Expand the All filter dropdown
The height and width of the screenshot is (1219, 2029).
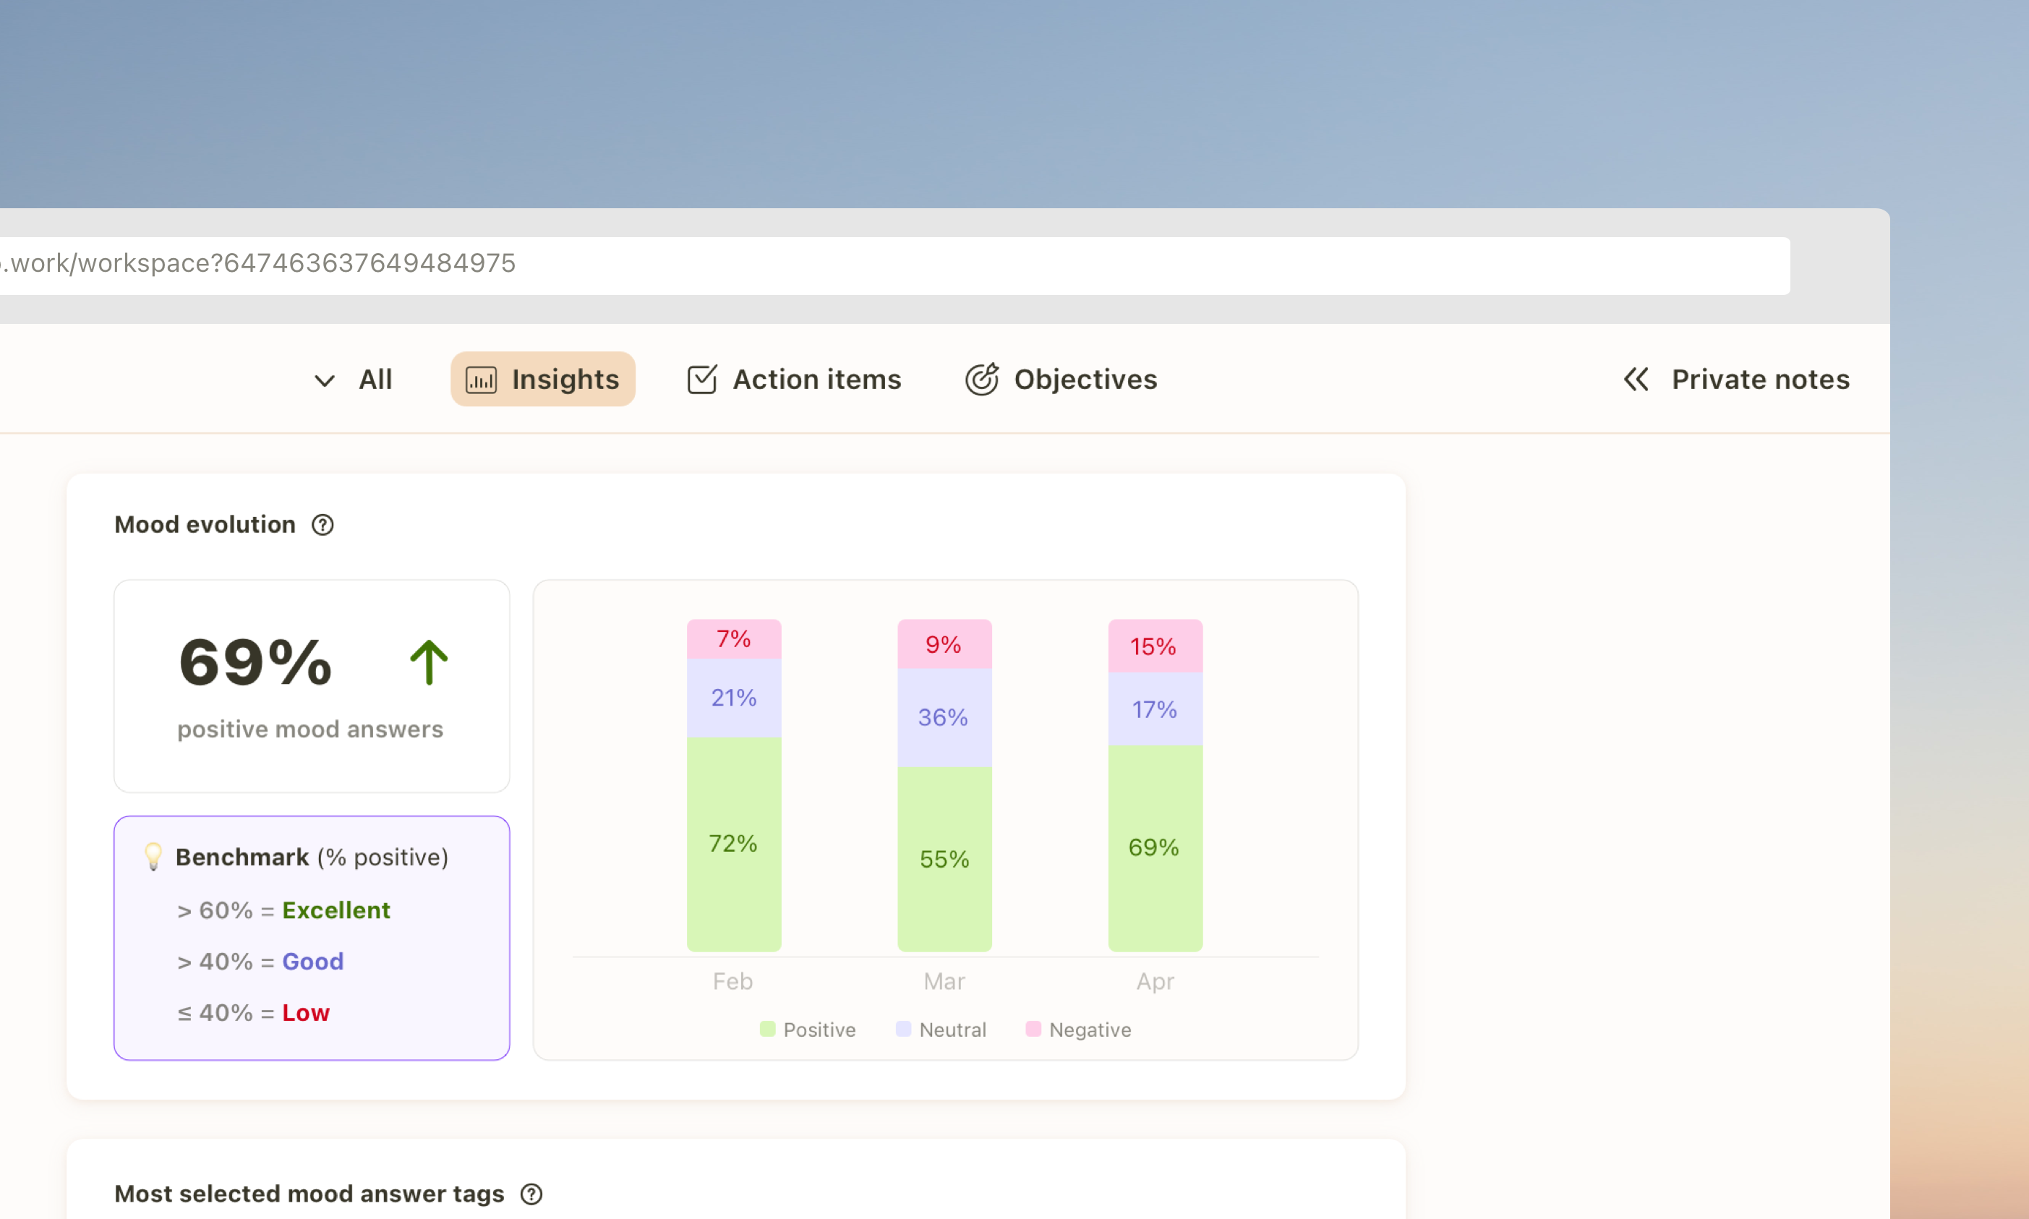coord(325,380)
